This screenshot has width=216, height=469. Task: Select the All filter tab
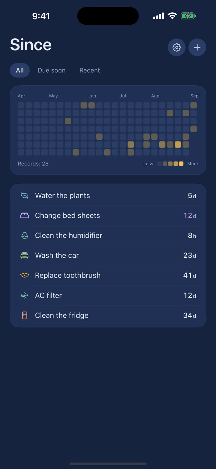coord(20,70)
